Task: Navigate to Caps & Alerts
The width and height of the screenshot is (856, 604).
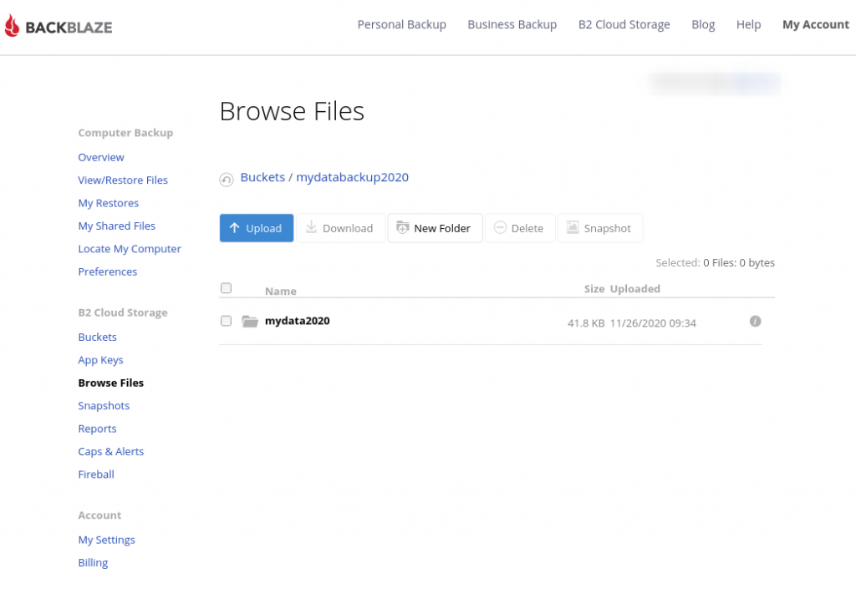Action: point(110,451)
